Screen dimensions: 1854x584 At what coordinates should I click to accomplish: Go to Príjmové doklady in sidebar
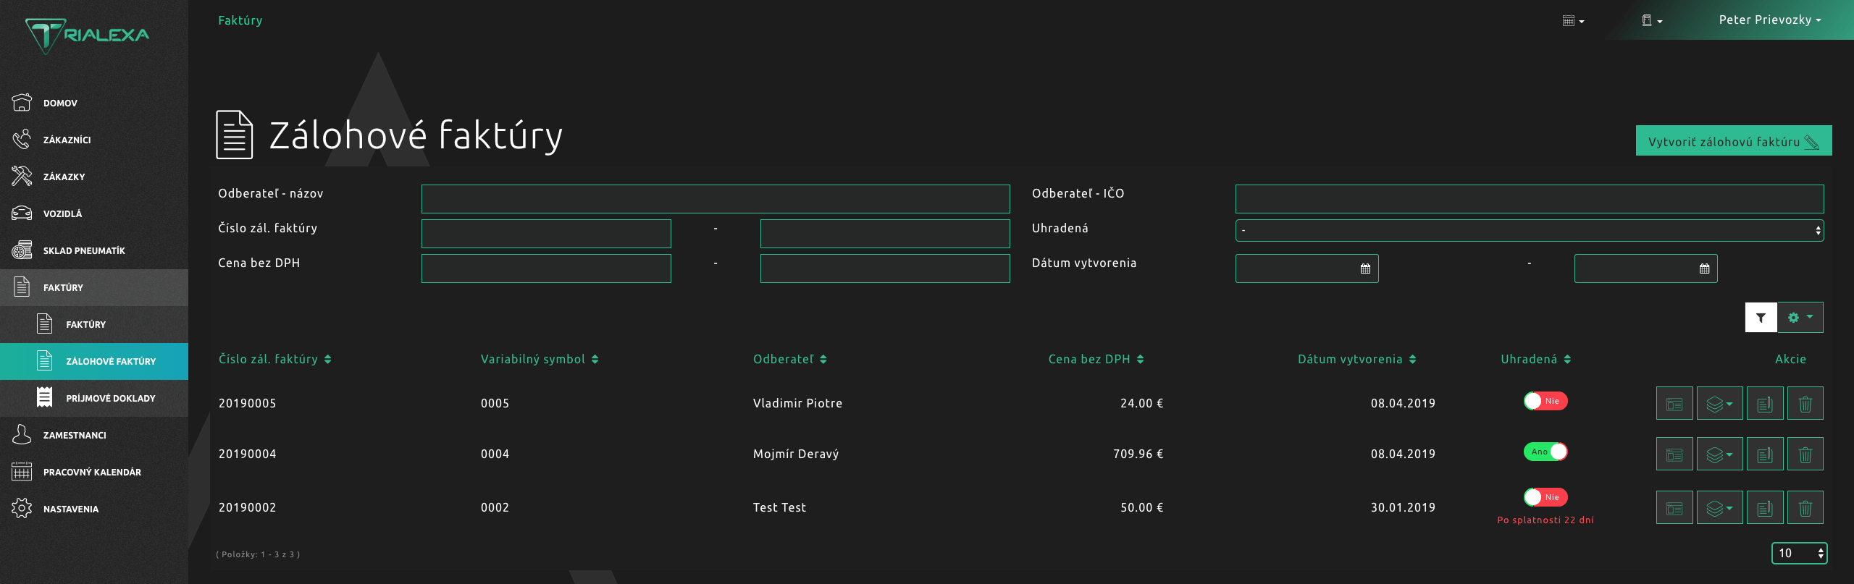coord(110,398)
